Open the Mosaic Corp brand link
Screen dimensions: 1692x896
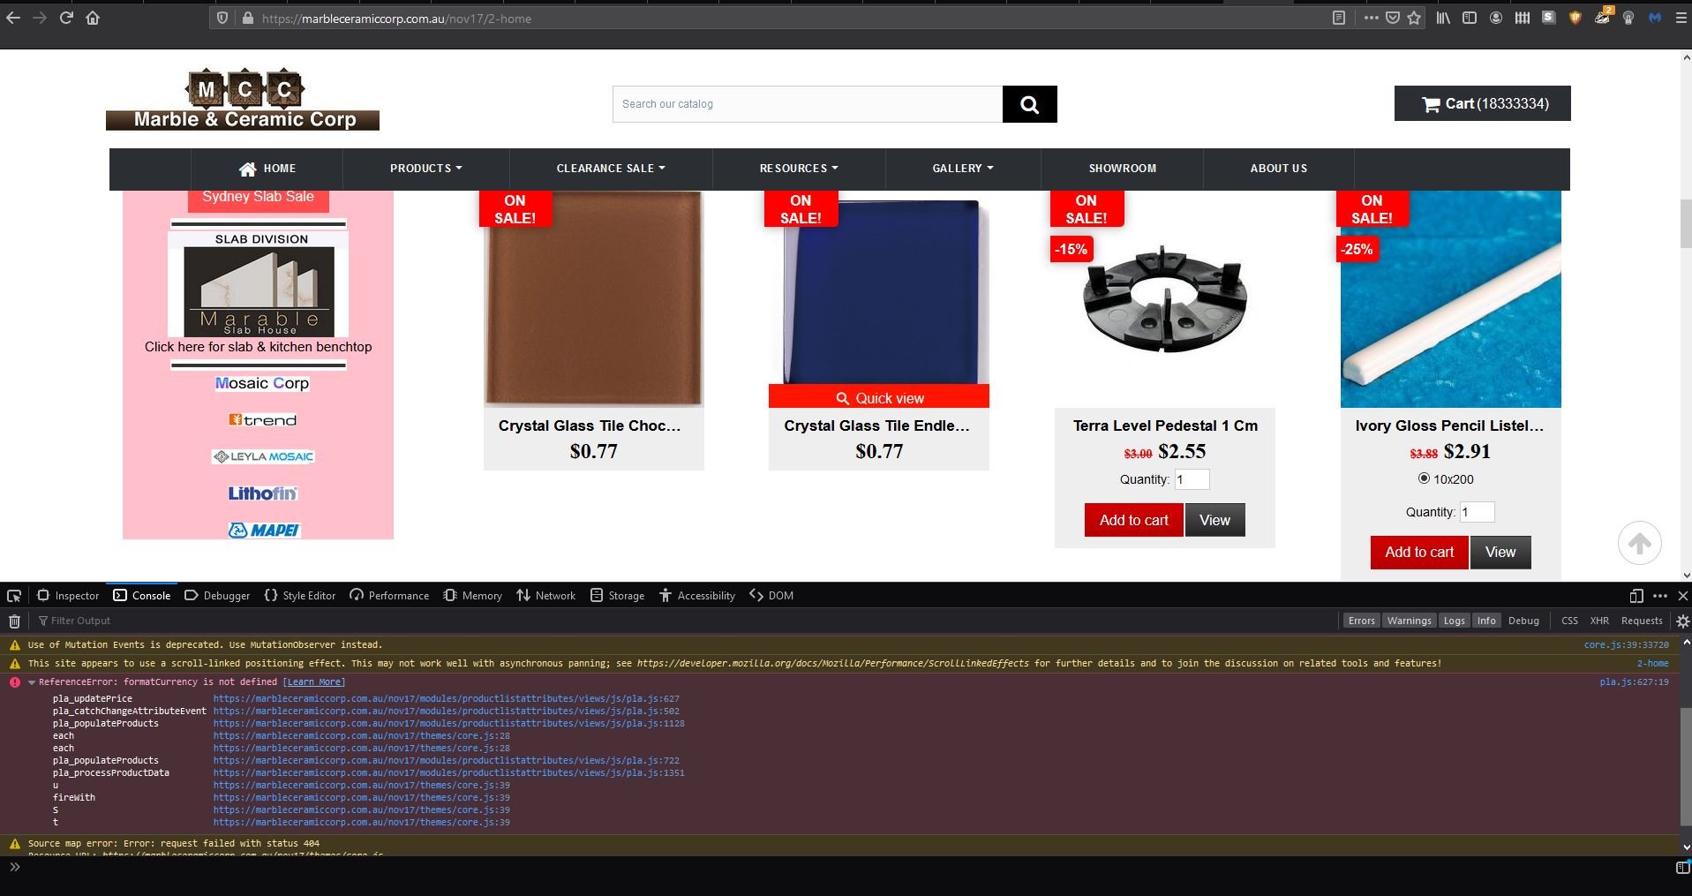262,383
